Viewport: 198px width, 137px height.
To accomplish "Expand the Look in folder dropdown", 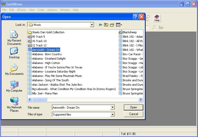I will click(x=92, y=25).
